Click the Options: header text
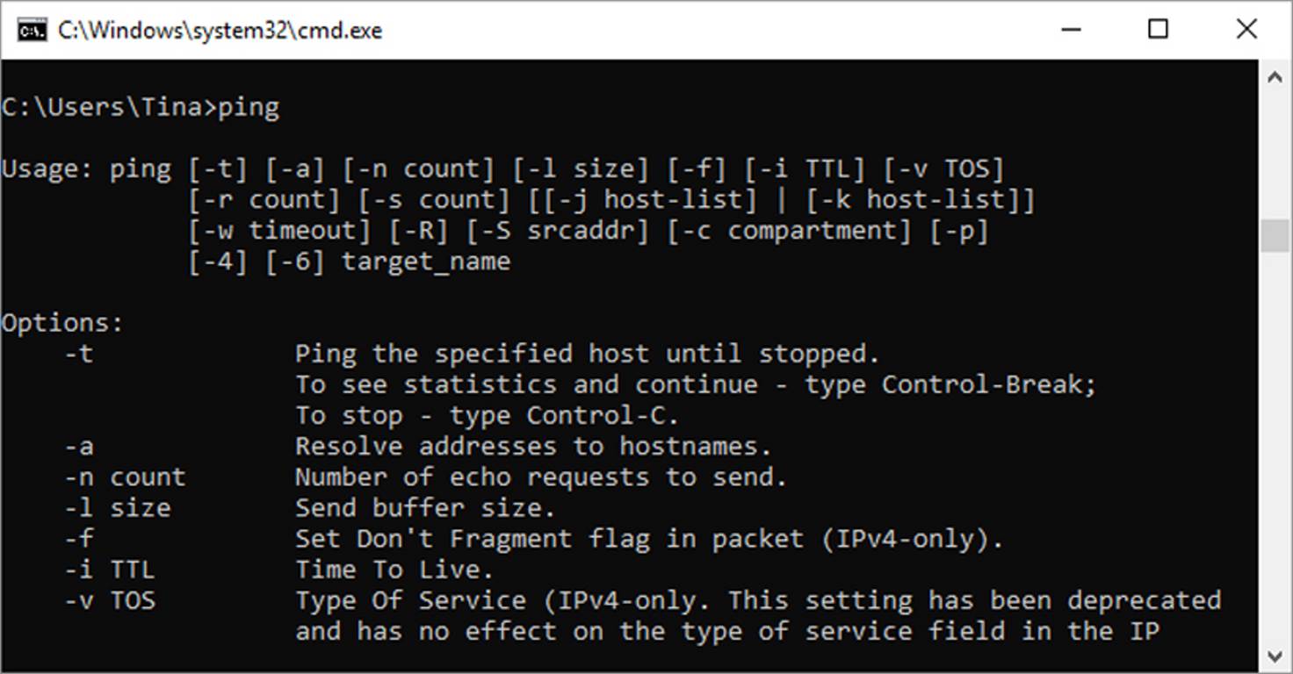Viewport: 1293px width, 674px height. [x=59, y=321]
